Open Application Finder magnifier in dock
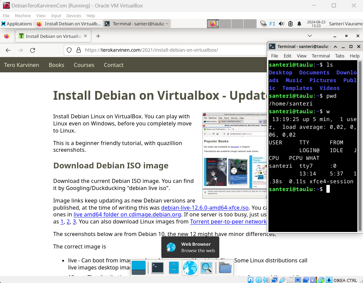The image size is (363, 283). tap(206, 268)
